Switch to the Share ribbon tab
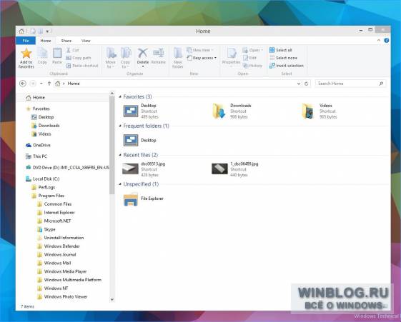Screen dimensions: 401x322 66,41
